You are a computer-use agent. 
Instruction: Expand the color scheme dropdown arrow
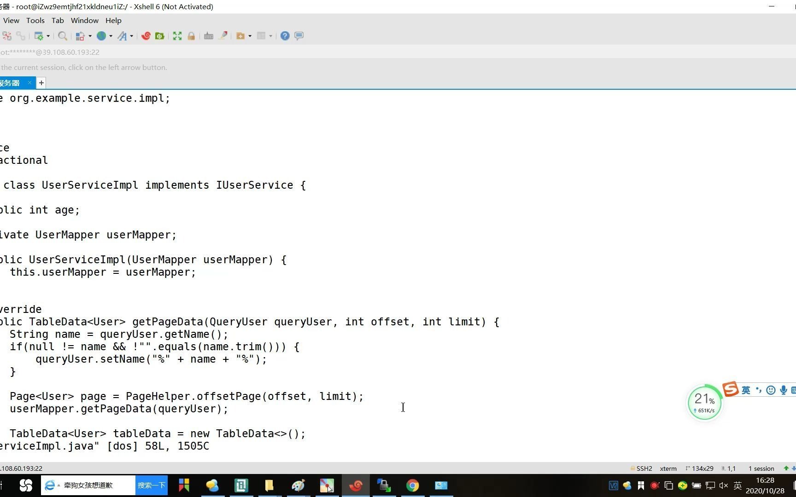[90, 36]
